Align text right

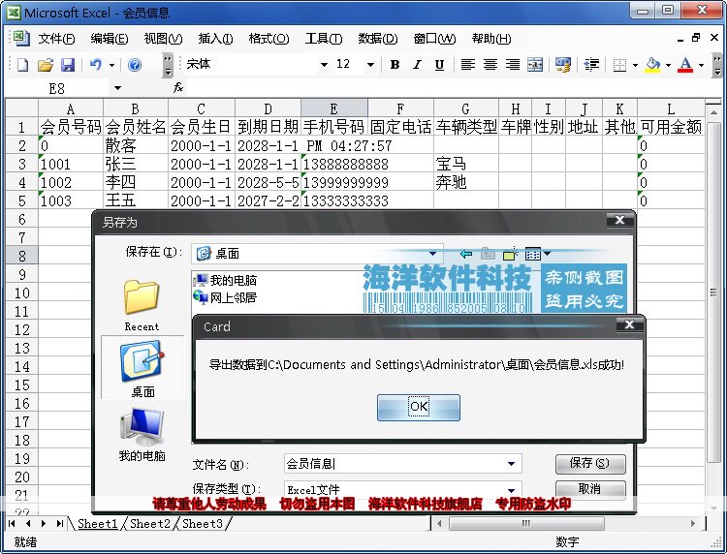point(513,65)
